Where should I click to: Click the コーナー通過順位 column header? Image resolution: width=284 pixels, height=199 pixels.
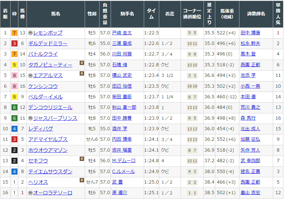pos(192,14)
